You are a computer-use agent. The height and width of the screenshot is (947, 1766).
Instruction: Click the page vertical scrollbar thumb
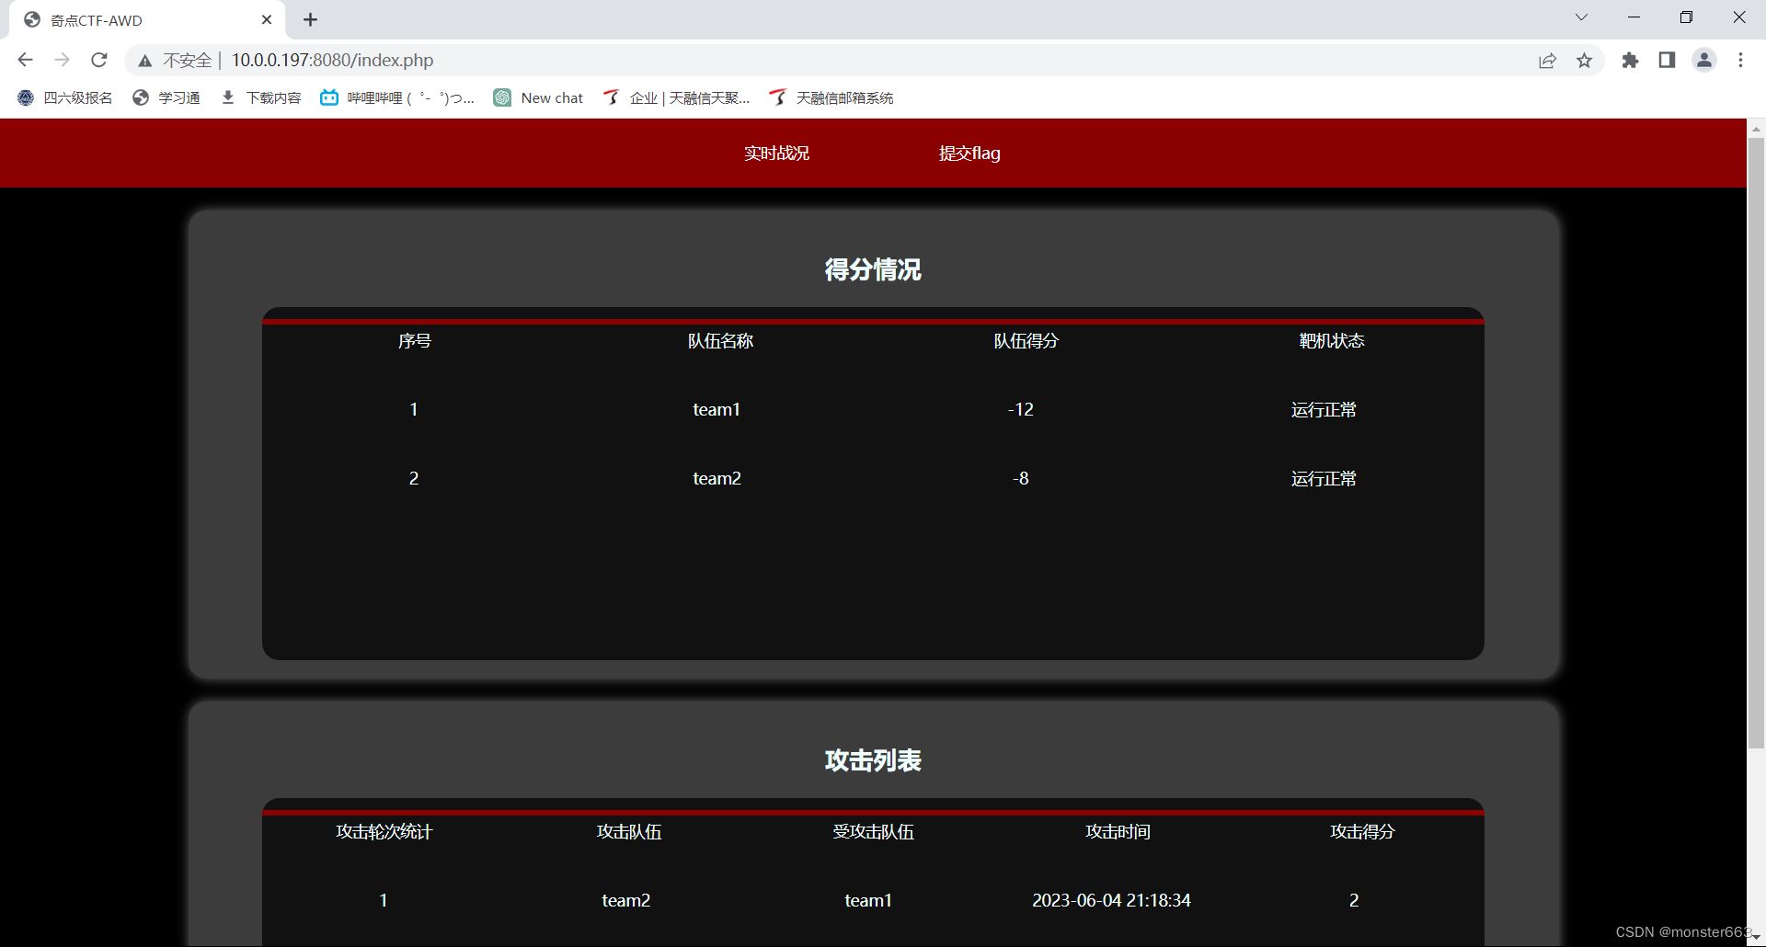tap(1756, 443)
